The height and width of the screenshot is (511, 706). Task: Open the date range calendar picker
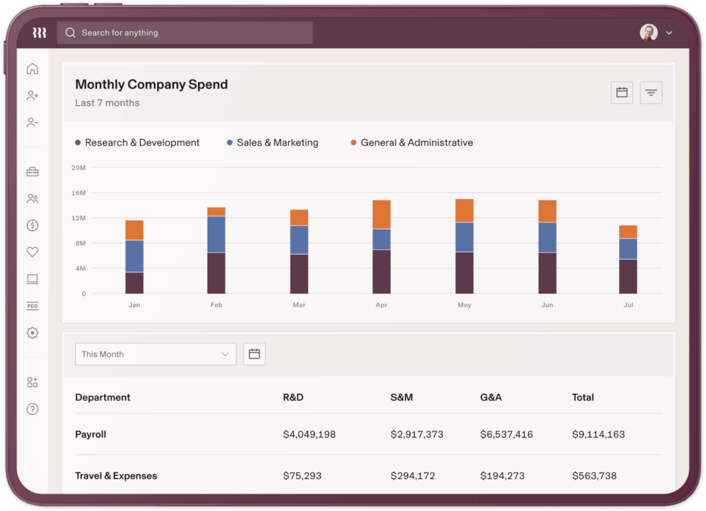click(x=622, y=92)
